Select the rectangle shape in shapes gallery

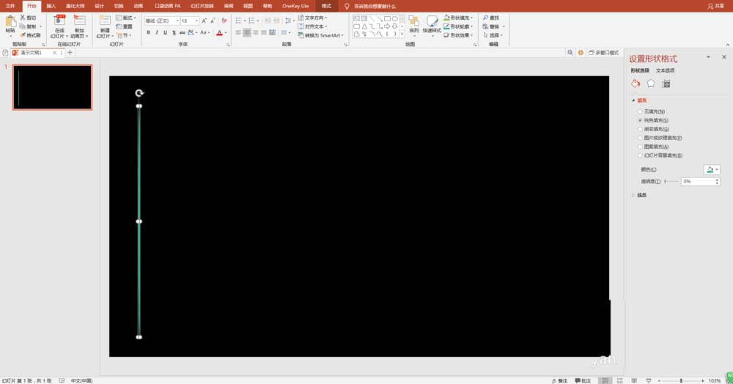point(387,18)
